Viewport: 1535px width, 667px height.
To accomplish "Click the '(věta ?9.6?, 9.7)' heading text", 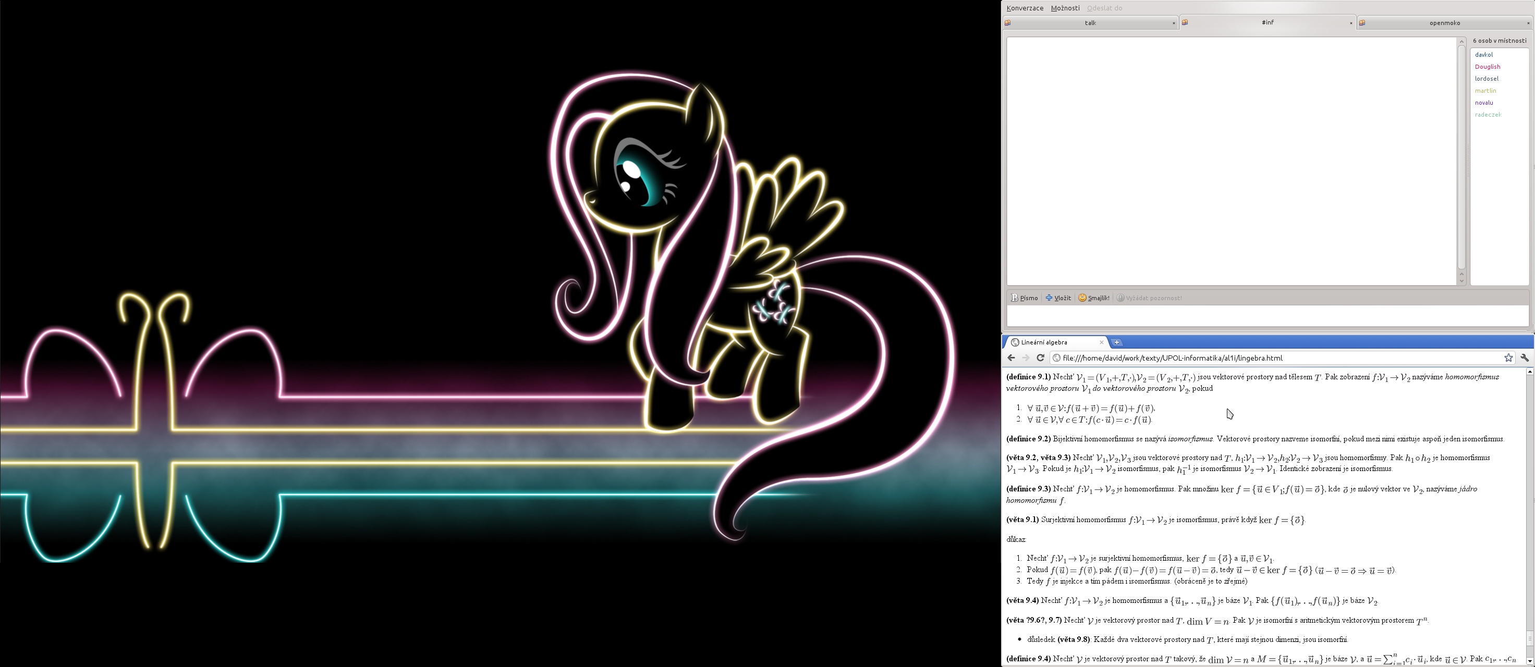I will point(1034,621).
